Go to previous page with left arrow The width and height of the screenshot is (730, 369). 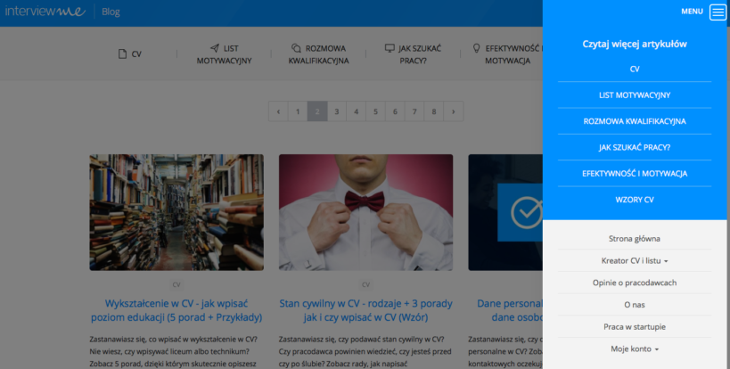(x=278, y=111)
